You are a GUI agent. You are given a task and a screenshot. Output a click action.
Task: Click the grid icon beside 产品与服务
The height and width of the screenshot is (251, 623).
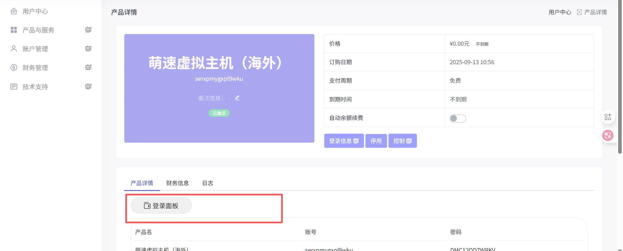tap(14, 30)
